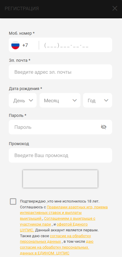Check the 18 years confirmation checkbox
The image size is (122, 257).
(x=13, y=201)
